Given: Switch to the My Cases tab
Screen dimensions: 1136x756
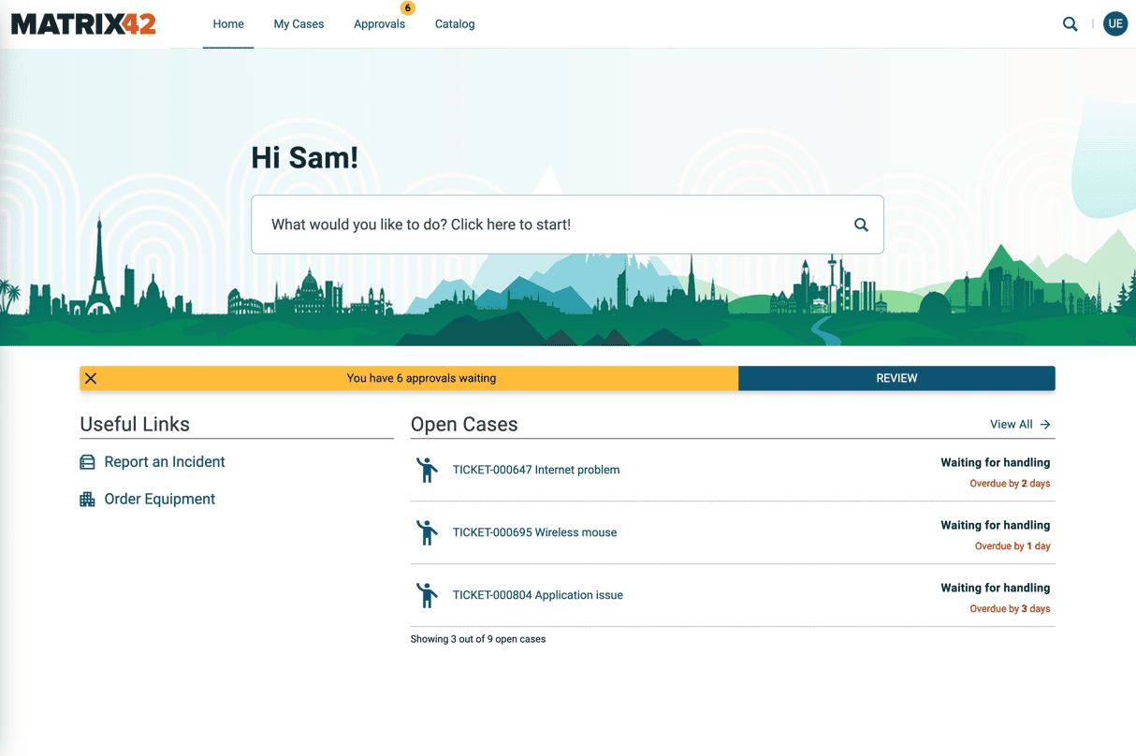Looking at the screenshot, I should (299, 24).
